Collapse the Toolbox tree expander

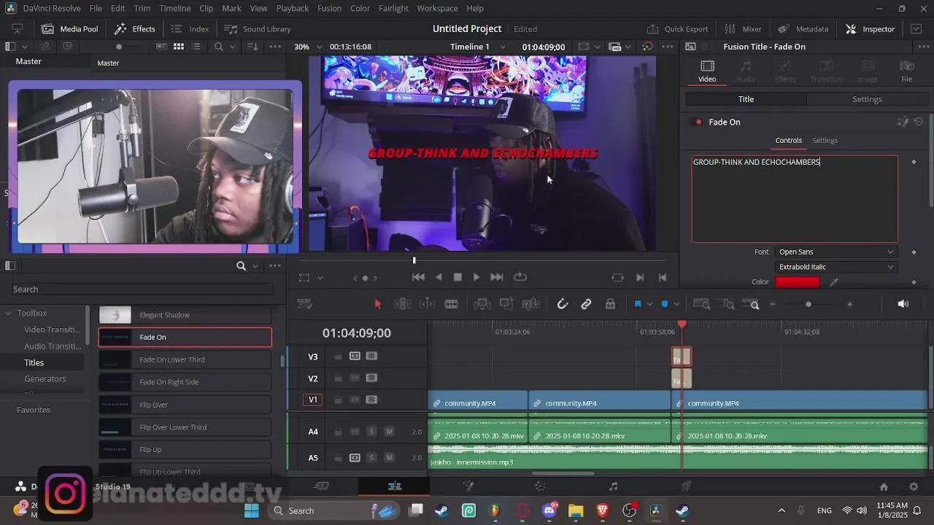click(8, 313)
